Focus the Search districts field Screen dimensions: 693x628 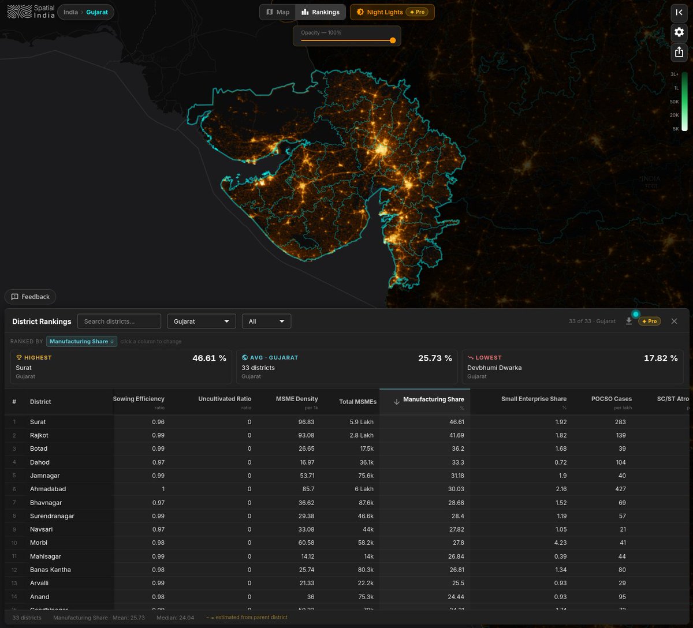click(119, 322)
